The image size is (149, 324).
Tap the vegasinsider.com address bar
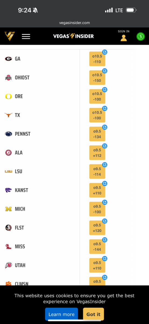pyautogui.click(x=74, y=23)
